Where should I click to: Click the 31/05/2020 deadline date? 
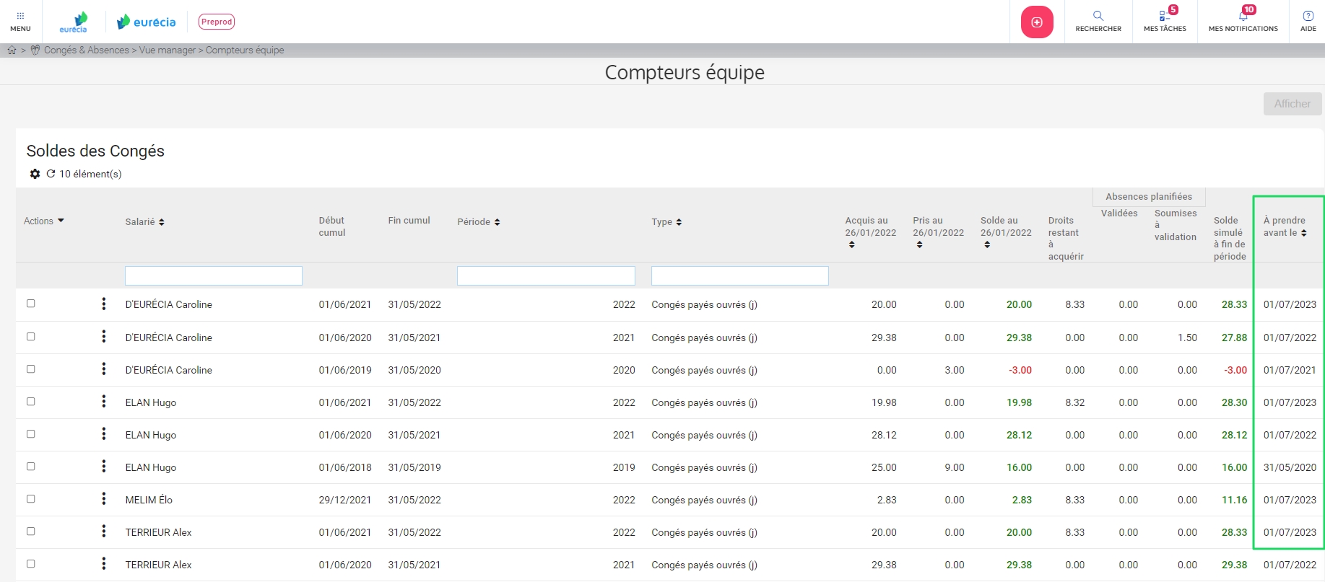pos(1290,467)
